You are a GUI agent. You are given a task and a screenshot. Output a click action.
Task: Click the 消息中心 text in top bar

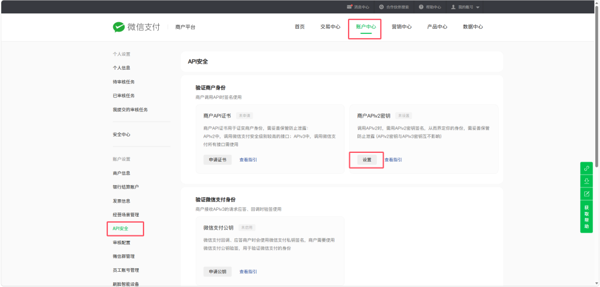pos(362,7)
